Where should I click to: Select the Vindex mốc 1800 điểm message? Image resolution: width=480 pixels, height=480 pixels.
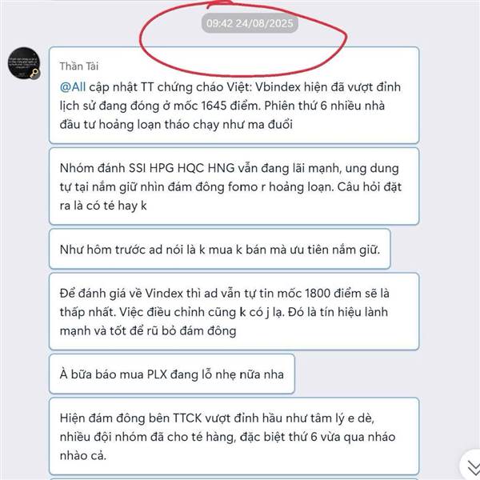pos(234,311)
